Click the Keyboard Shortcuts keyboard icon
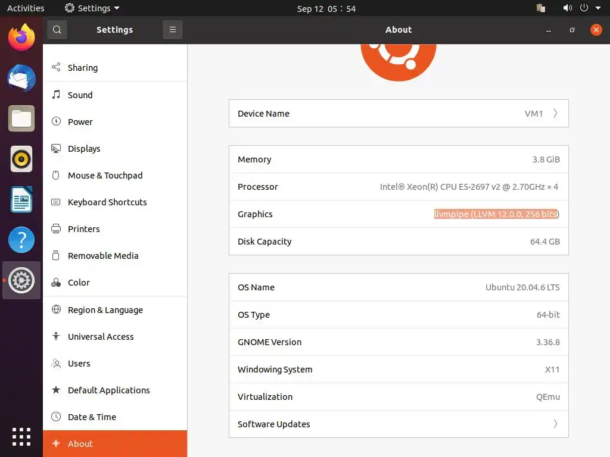The width and height of the screenshot is (610, 457). click(56, 202)
